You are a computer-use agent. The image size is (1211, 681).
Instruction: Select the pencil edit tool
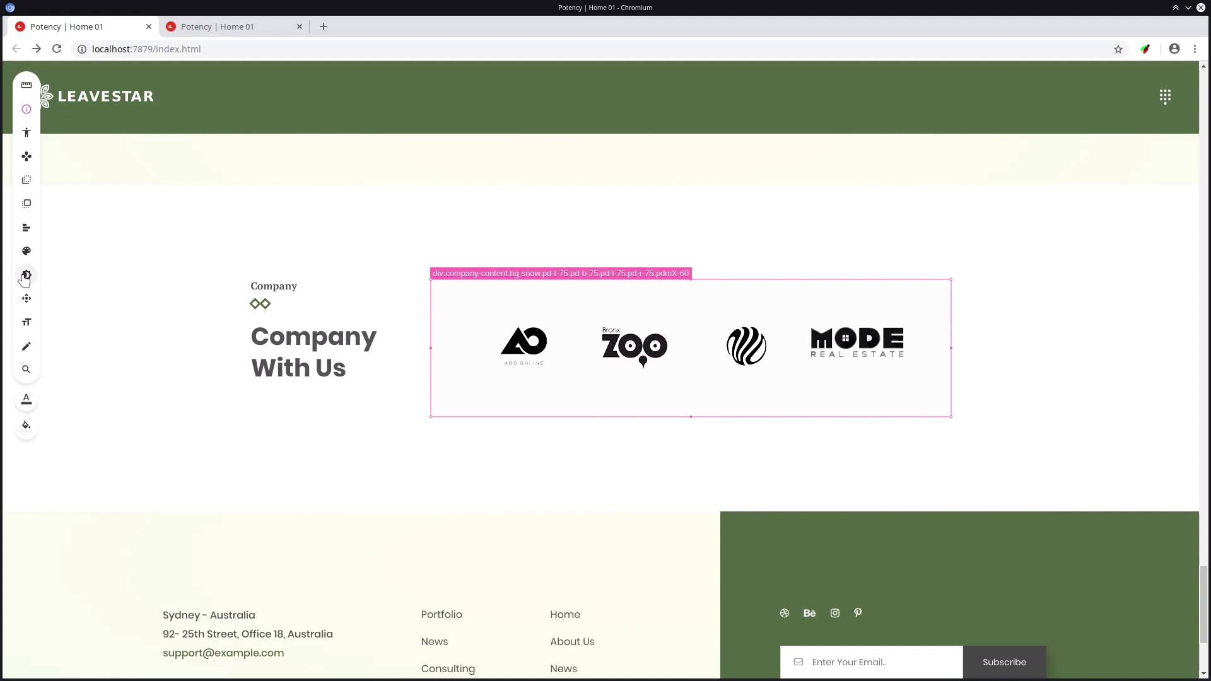click(x=26, y=346)
